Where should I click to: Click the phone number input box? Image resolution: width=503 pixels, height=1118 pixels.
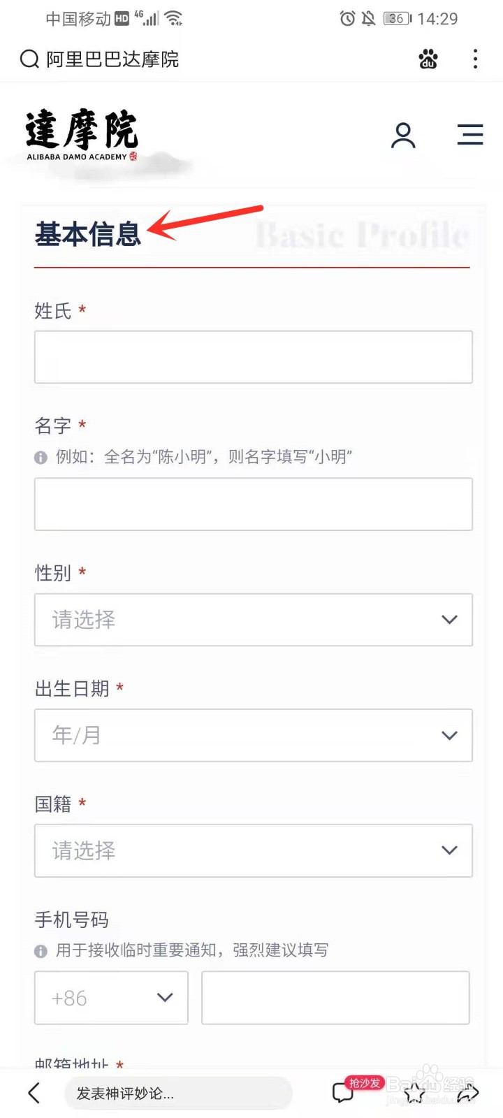(335, 998)
